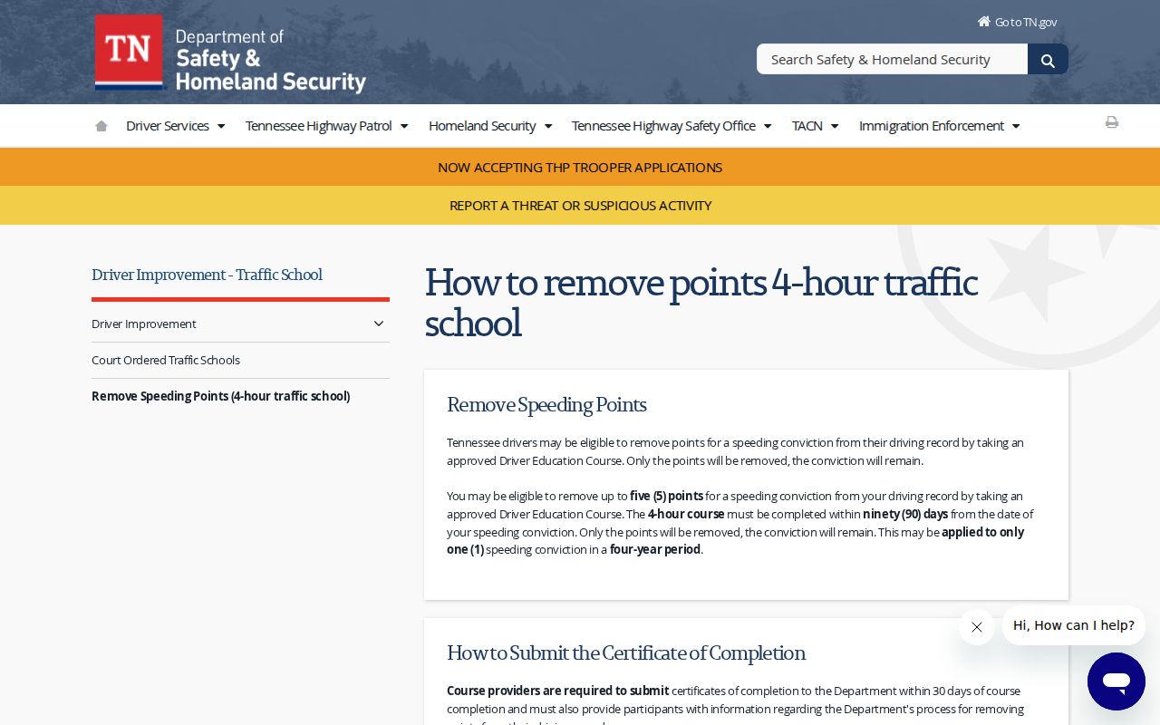The width and height of the screenshot is (1160, 725).
Task: Open Court Ordered Traffic Schools sidebar item
Action: (x=166, y=360)
